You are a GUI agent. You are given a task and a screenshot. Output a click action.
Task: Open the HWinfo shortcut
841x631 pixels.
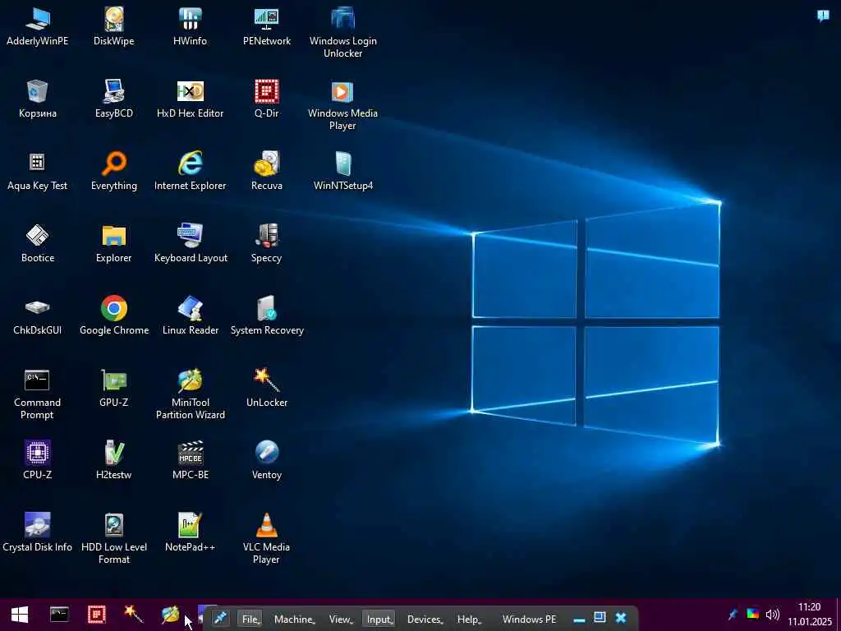point(190,27)
